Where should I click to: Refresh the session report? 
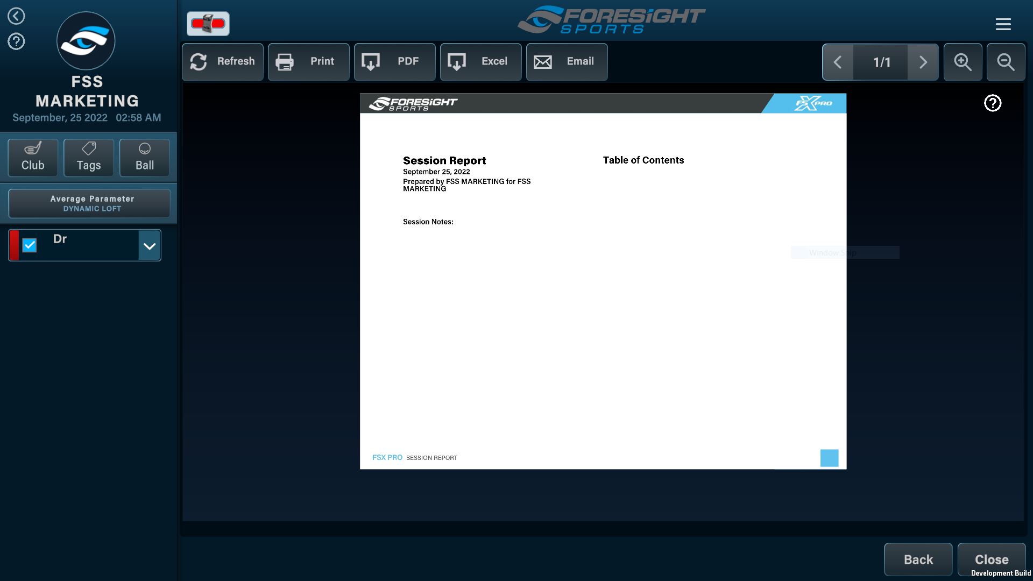point(222,62)
